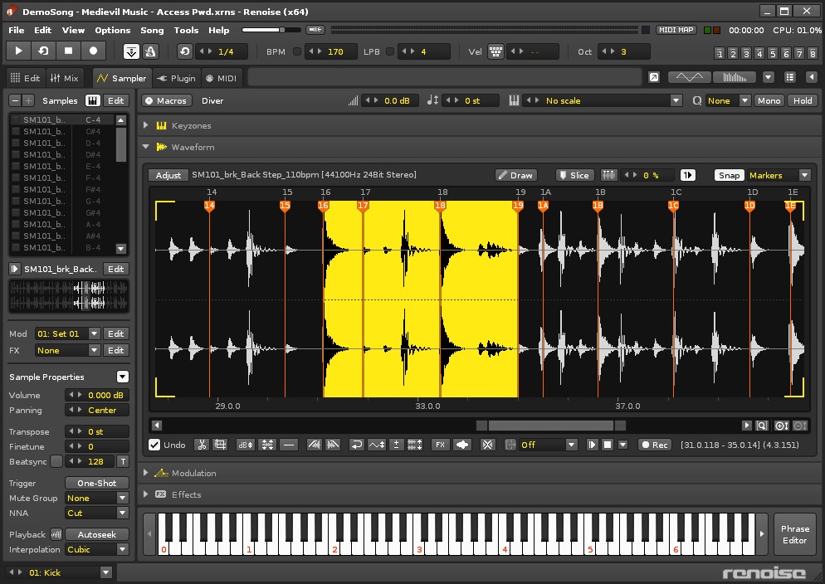Toggle the LPB checkbox
The width and height of the screenshot is (825, 584).
(390, 51)
